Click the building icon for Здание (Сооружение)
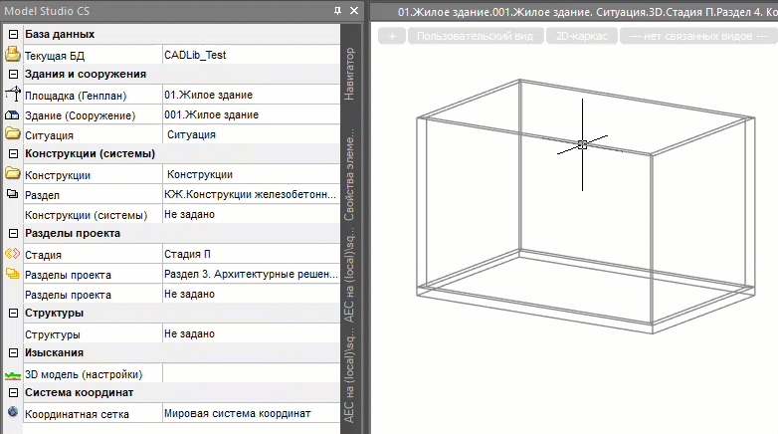Screen dimensions: 778x434 click(13, 114)
